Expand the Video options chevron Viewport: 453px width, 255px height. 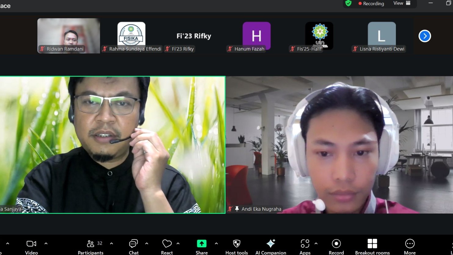coord(46,244)
